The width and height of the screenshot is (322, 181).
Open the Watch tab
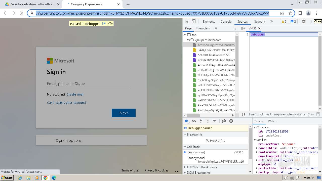272,121
